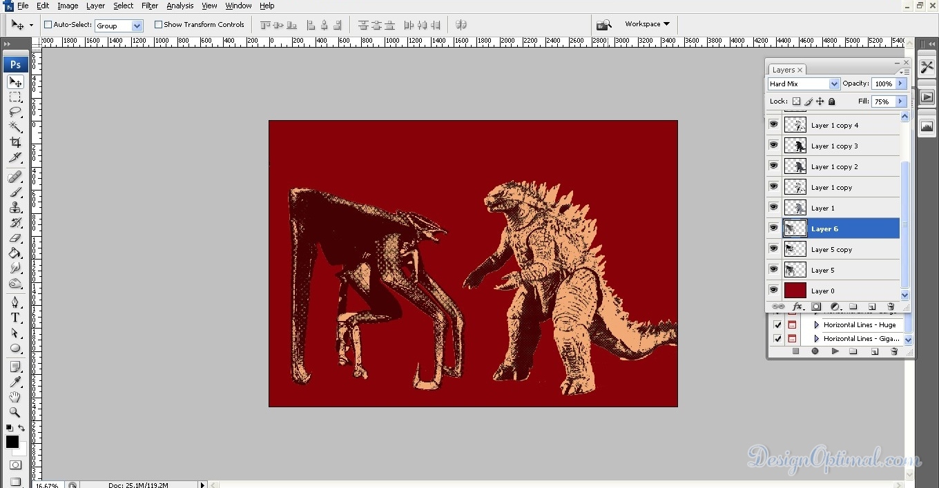Add a layer mask
Viewport: 939px width, 488px height.
[816, 306]
